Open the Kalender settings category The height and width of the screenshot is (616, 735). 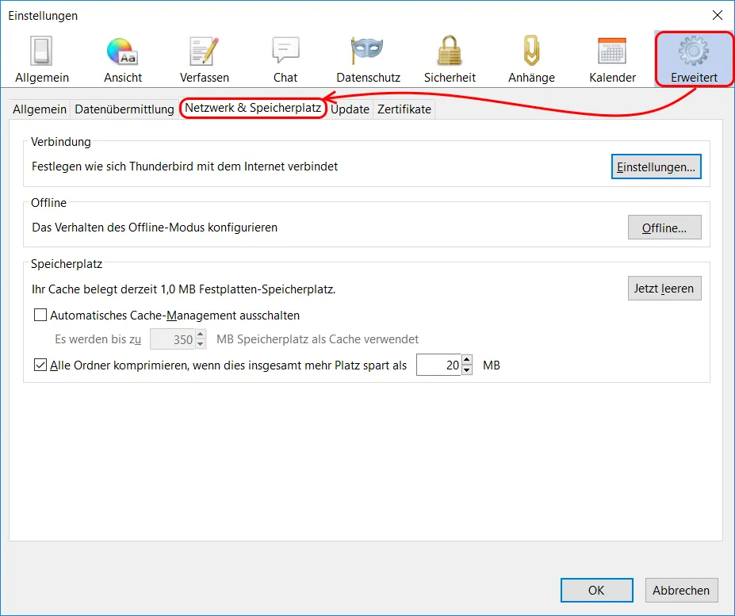pos(612,59)
